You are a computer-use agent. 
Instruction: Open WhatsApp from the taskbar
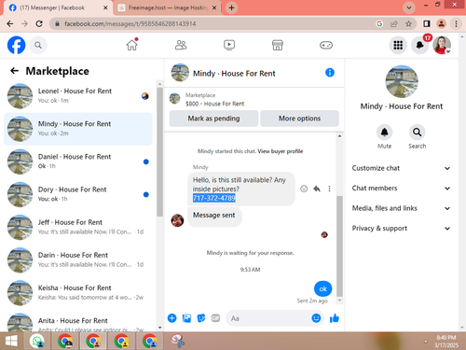coord(37,342)
